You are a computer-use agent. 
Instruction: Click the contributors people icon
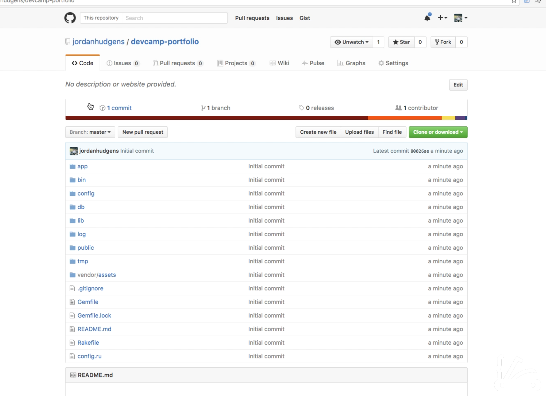pos(398,108)
